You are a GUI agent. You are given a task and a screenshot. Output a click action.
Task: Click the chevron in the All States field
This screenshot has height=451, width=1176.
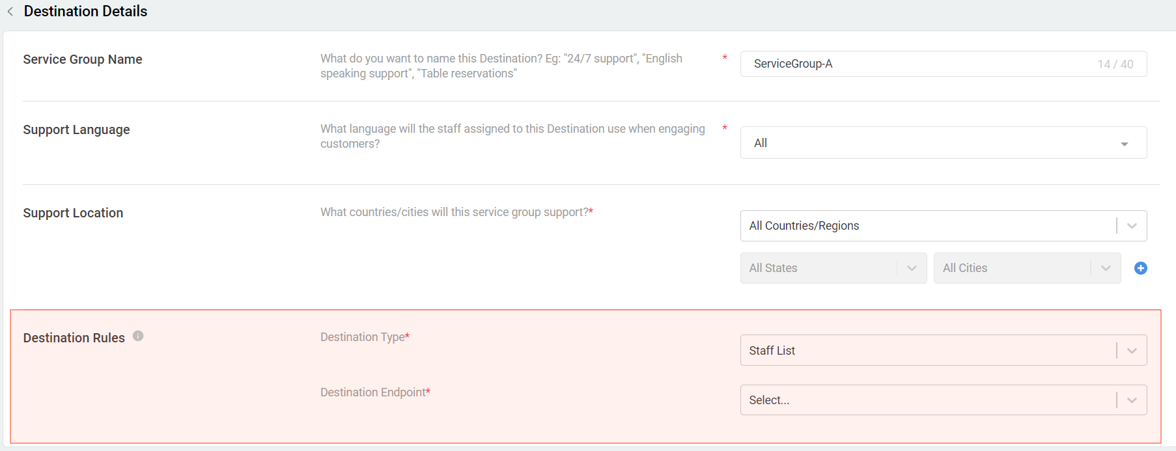(912, 268)
